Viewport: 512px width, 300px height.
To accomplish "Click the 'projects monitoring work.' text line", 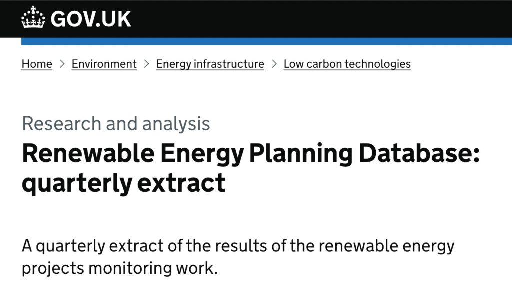I will pyautogui.click(x=119, y=268).
